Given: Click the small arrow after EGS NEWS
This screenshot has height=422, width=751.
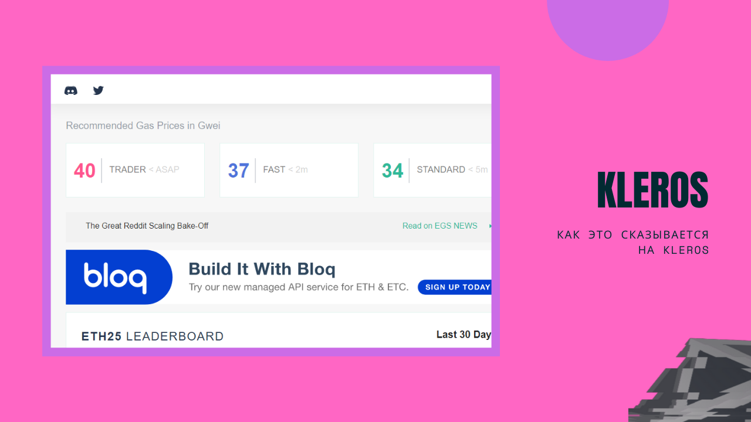Looking at the screenshot, I should click(490, 226).
